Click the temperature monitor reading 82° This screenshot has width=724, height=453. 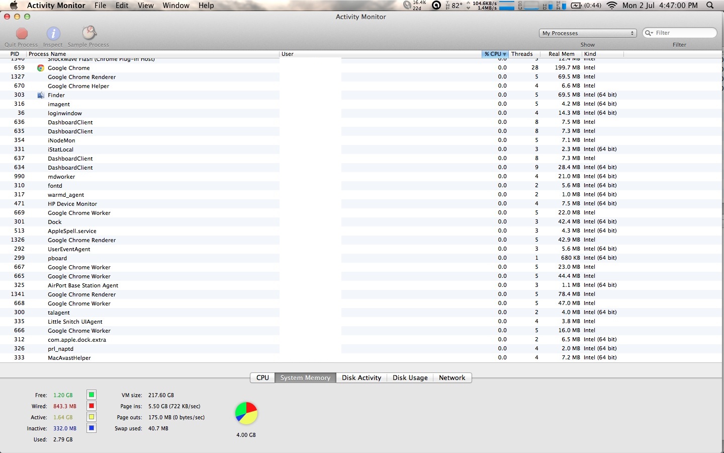coord(454,6)
